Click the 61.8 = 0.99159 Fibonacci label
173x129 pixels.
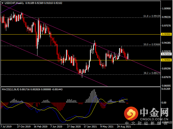[152, 16]
